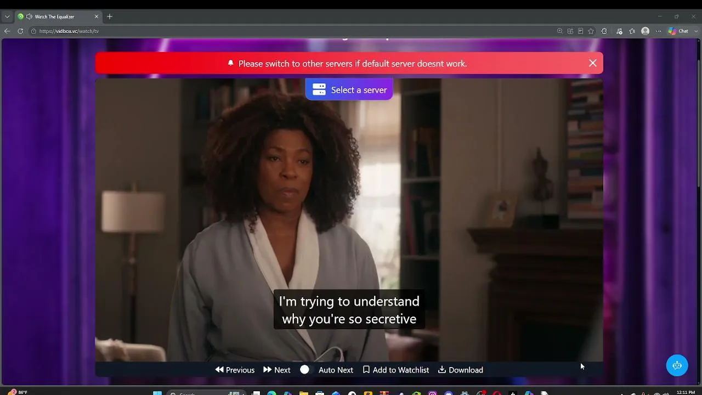Mute the tab via speaker icon
The height and width of the screenshot is (395, 702).
[x=29, y=16]
